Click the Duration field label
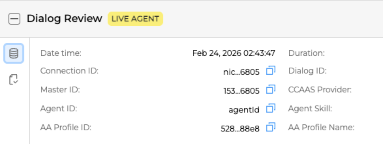The image size is (383, 144). tap(306, 53)
